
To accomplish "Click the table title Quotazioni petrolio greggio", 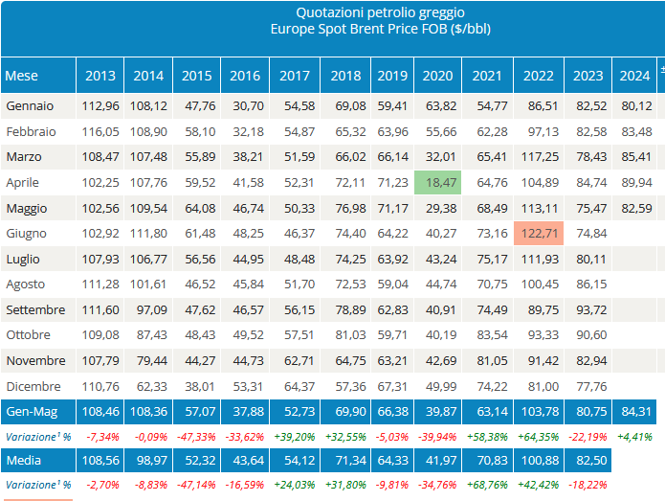I will [366, 12].
